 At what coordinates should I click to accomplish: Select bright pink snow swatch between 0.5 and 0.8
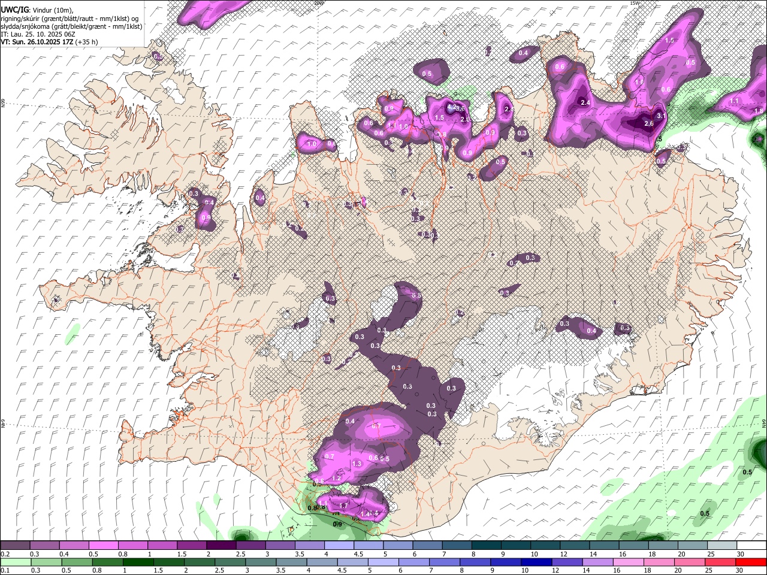104,545
